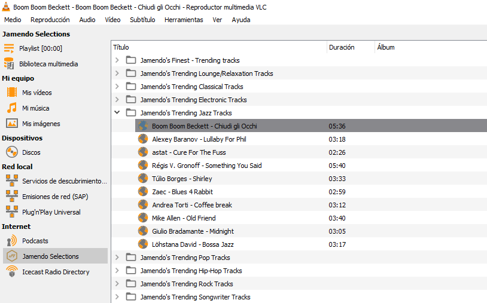Click globe icon beside Giulio Bradamante track
Image resolution: width=487 pixels, height=303 pixels.
coord(143,231)
